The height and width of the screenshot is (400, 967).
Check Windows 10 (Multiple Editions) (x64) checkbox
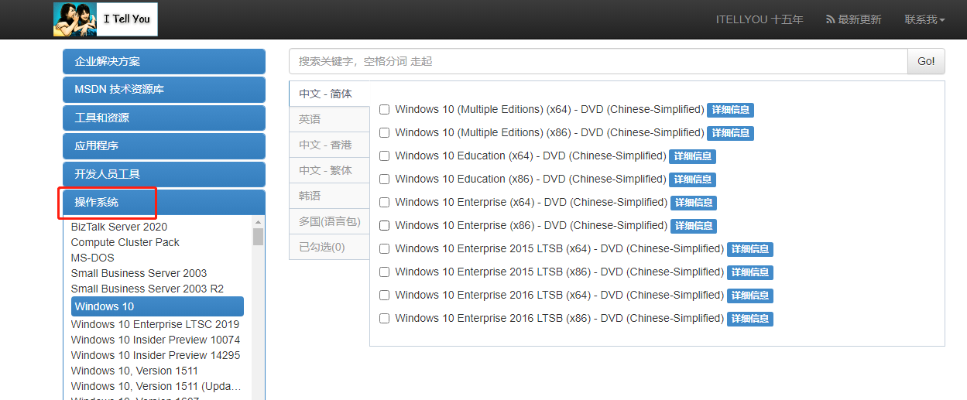(385, 110)
